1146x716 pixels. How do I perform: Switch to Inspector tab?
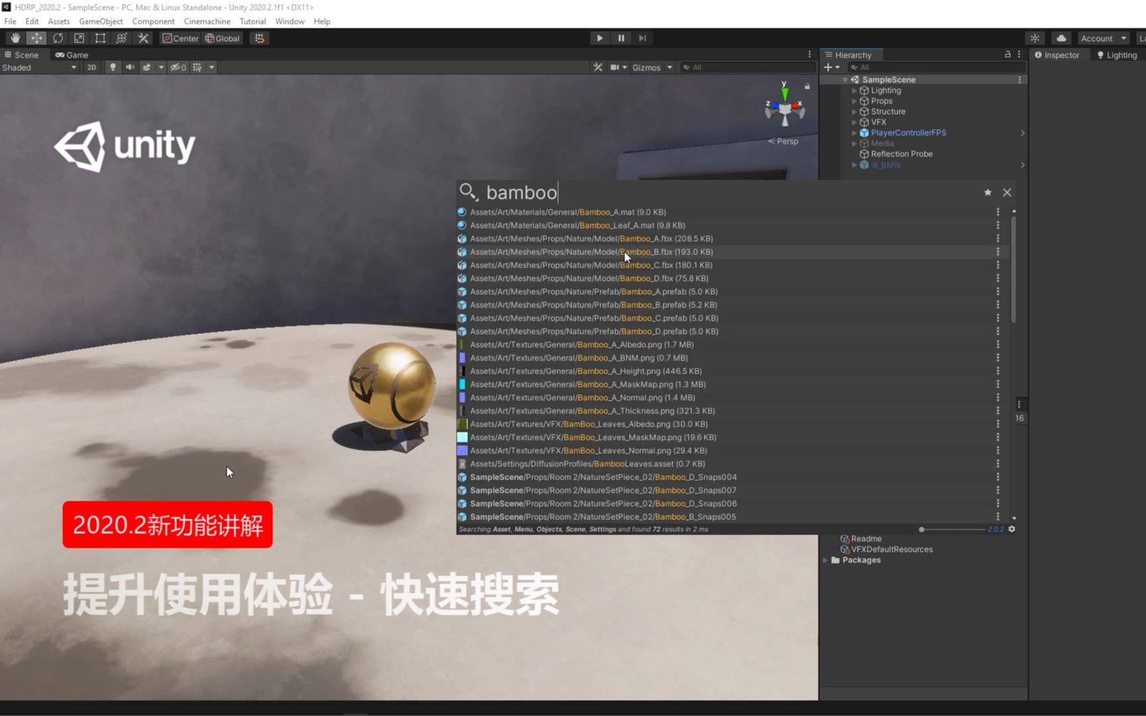point(1057,55)
